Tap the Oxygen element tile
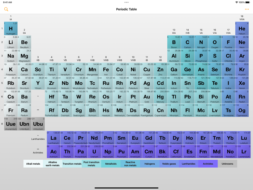The image size is (253, 190). [215, 42]
